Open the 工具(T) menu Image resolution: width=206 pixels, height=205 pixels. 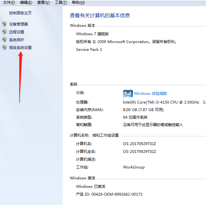click(x=61, y=2)
